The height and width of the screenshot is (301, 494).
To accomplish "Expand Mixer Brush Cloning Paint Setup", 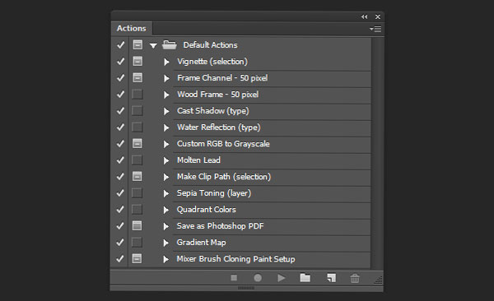I will coord(166,259).
